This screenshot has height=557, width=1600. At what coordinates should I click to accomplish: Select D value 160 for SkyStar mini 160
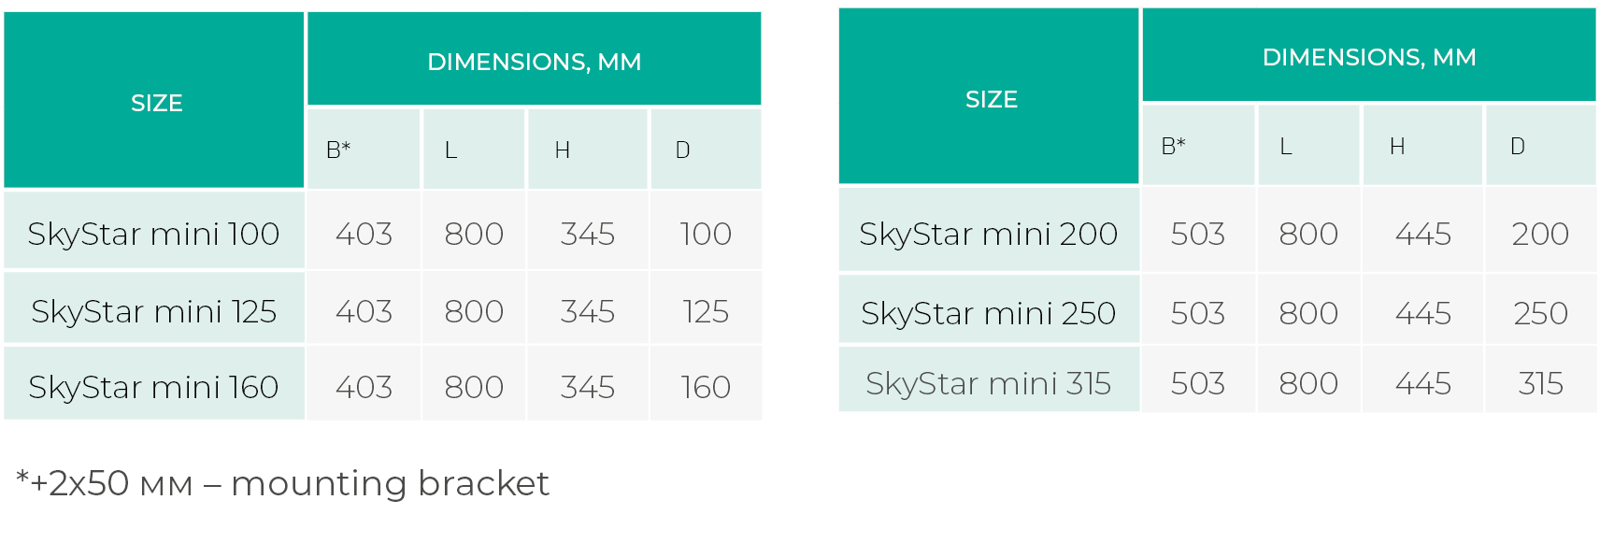coord(706,387)
